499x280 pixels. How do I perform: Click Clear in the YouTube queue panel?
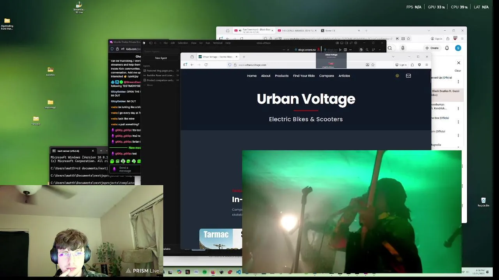click(x=458, y=71)
